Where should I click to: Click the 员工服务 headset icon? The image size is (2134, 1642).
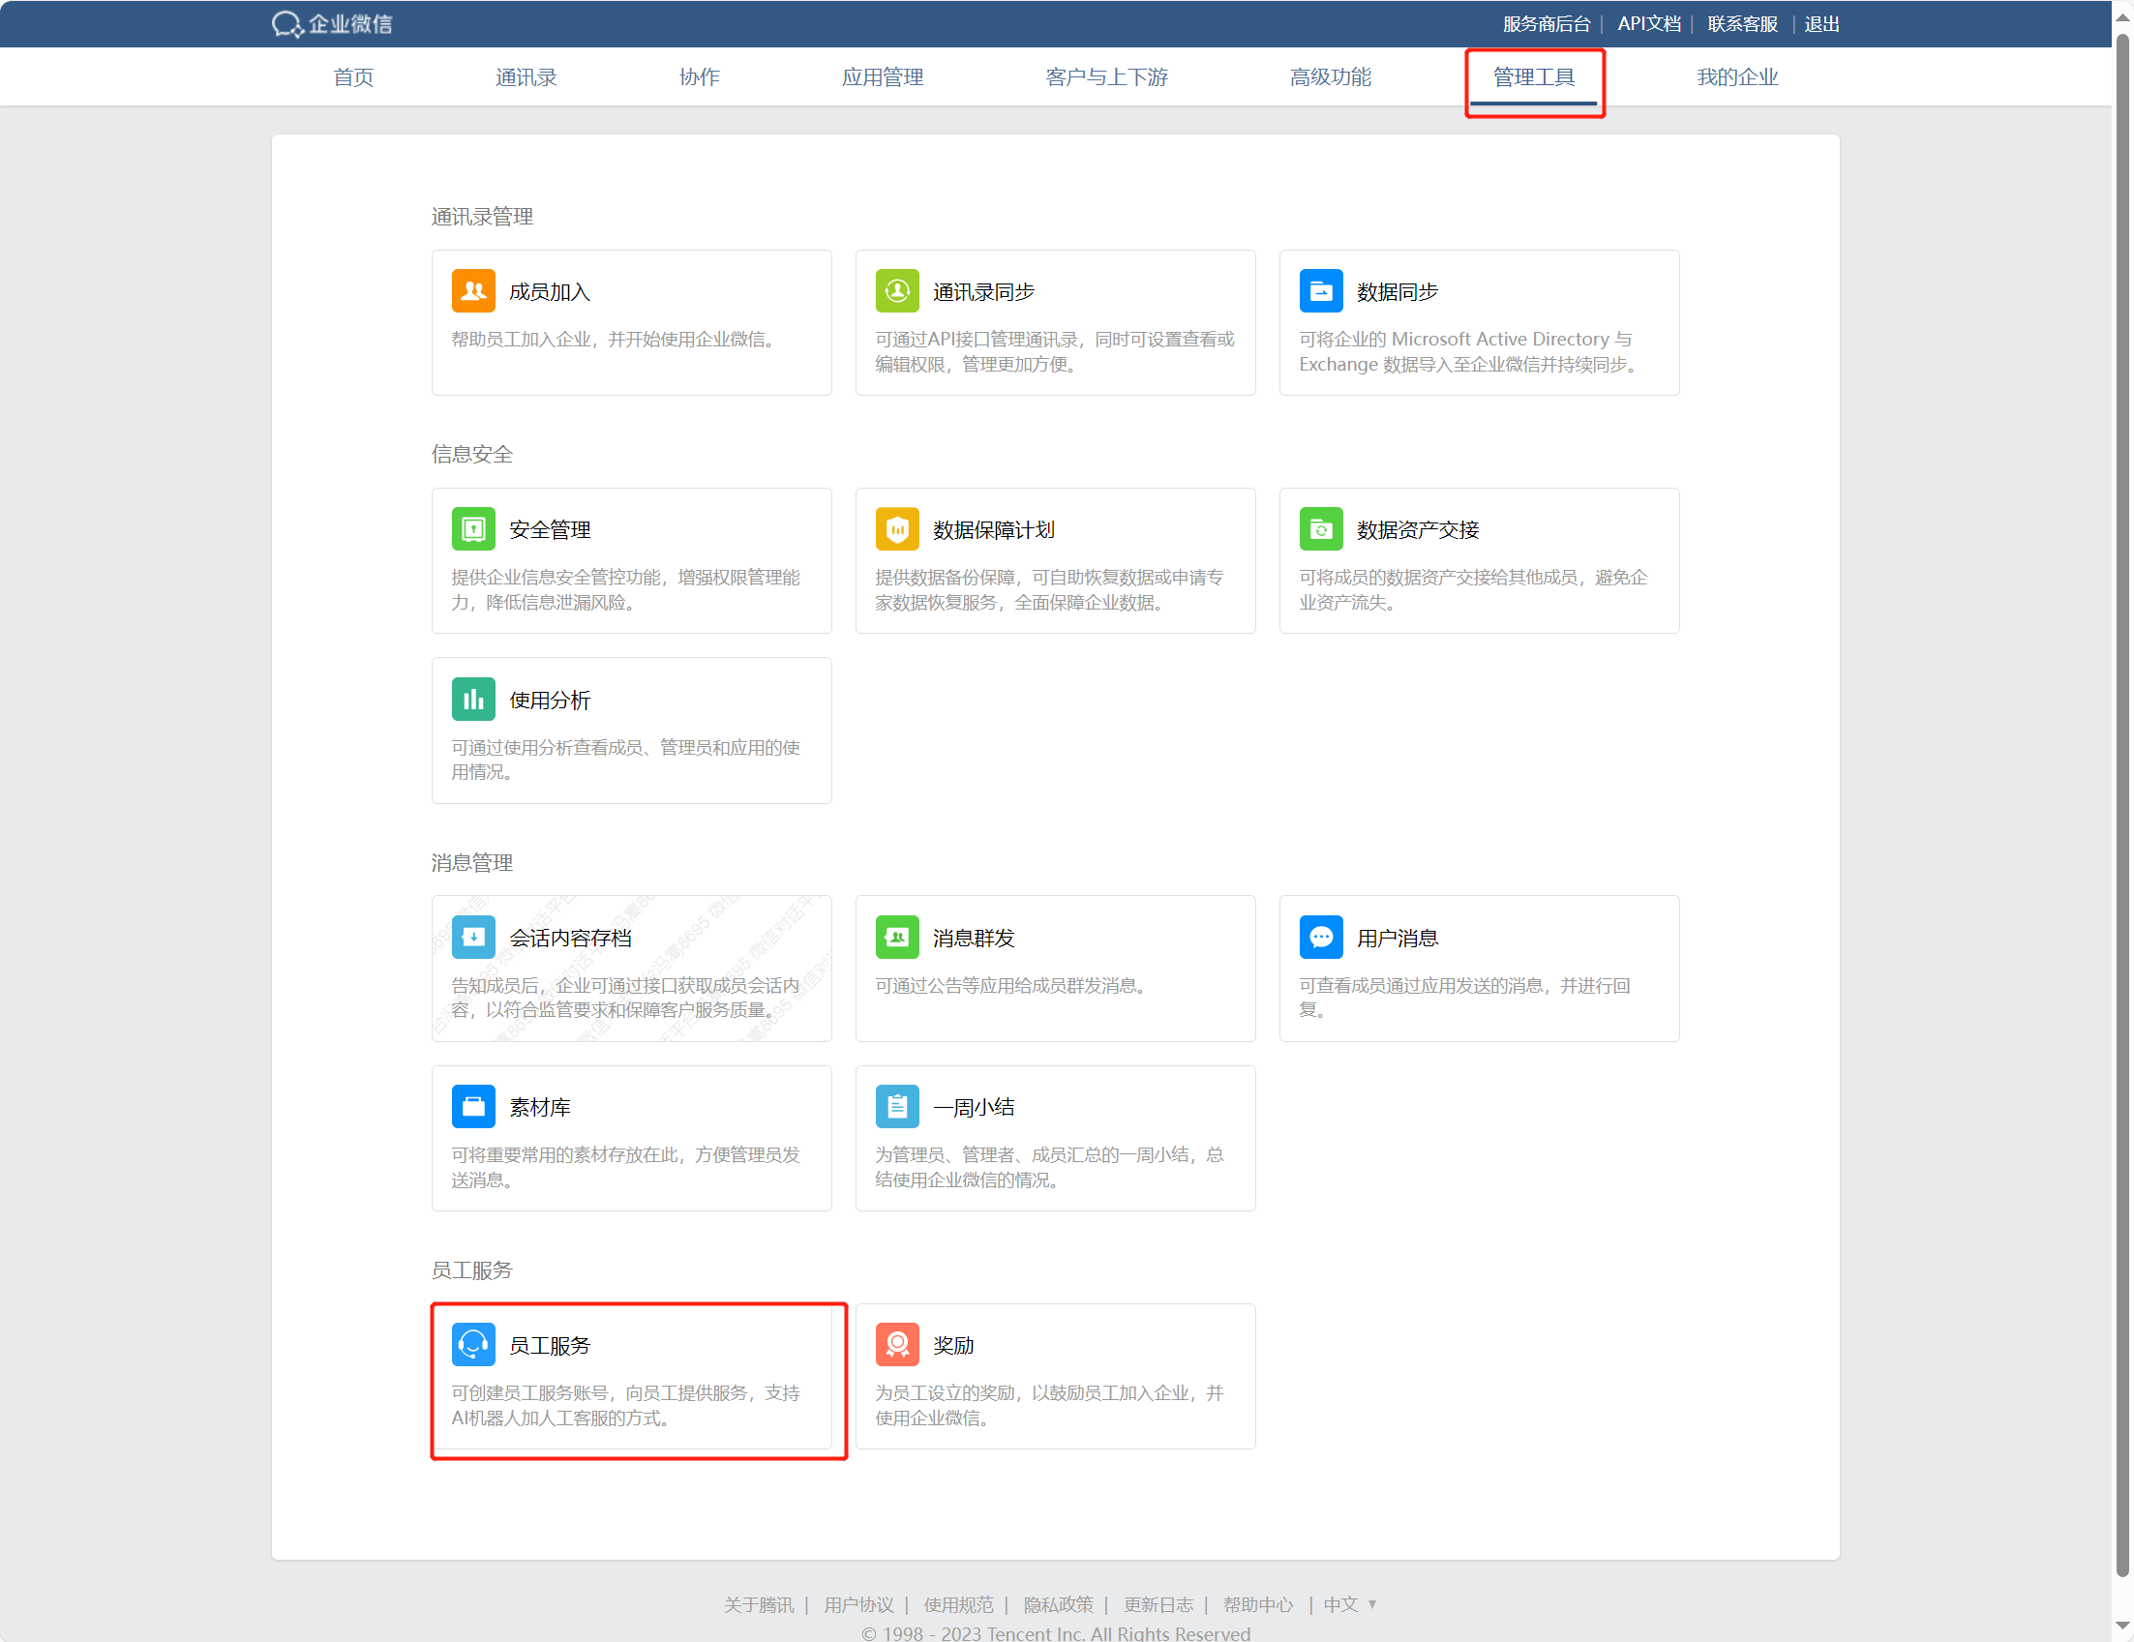click(473, 1345)
